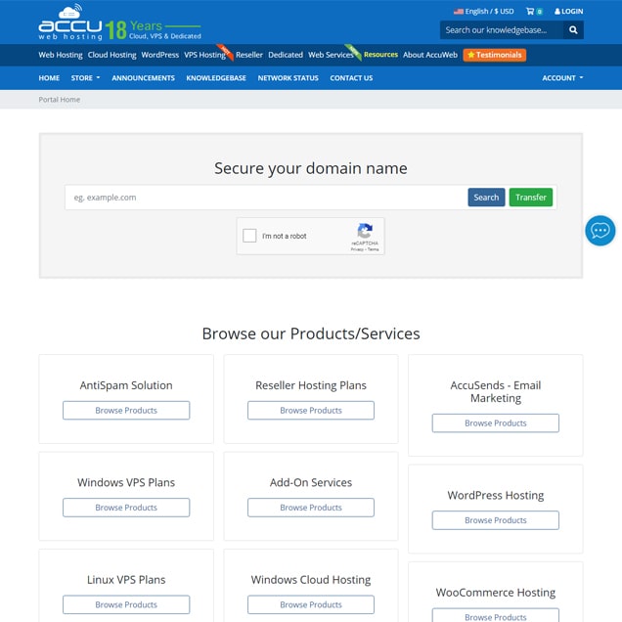Browse Products under Windows Cloud Hosting
The width and height of the screenshot is (622, 622).
click(311, 604)
